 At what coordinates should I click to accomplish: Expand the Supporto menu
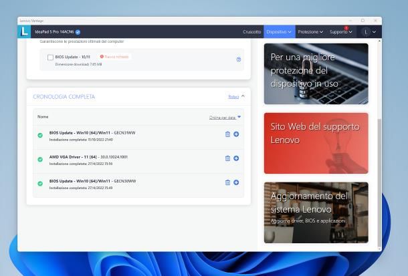coord(341,31)
